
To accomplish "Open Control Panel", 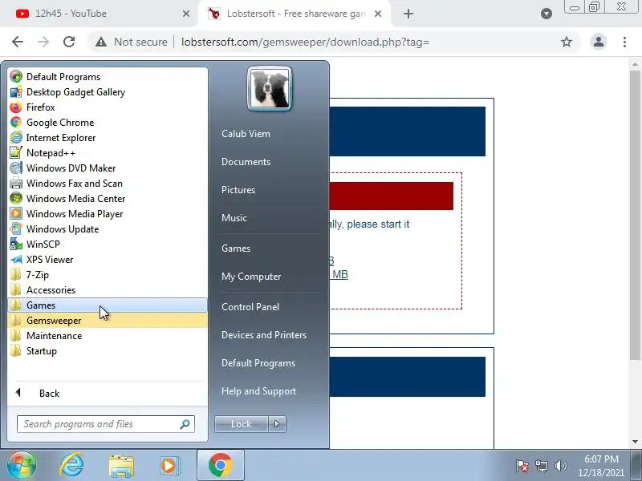I will coord(250,307).
